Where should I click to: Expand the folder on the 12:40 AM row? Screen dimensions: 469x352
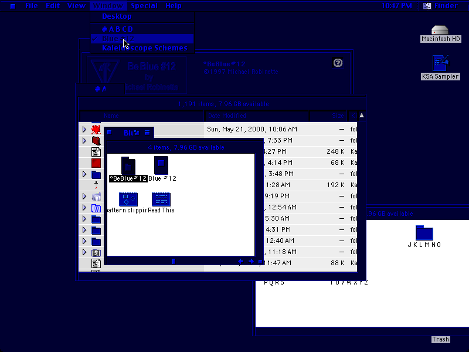pos(84,241)
